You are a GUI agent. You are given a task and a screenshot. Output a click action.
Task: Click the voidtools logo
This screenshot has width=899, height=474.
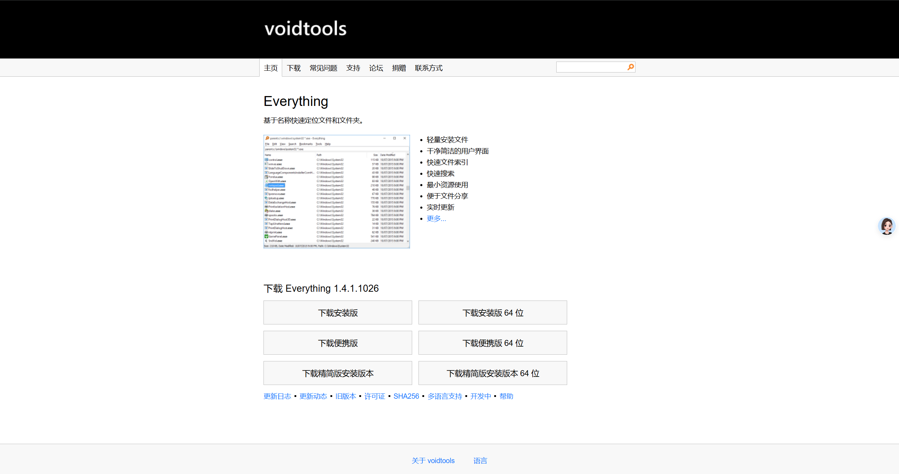(305, 29)
